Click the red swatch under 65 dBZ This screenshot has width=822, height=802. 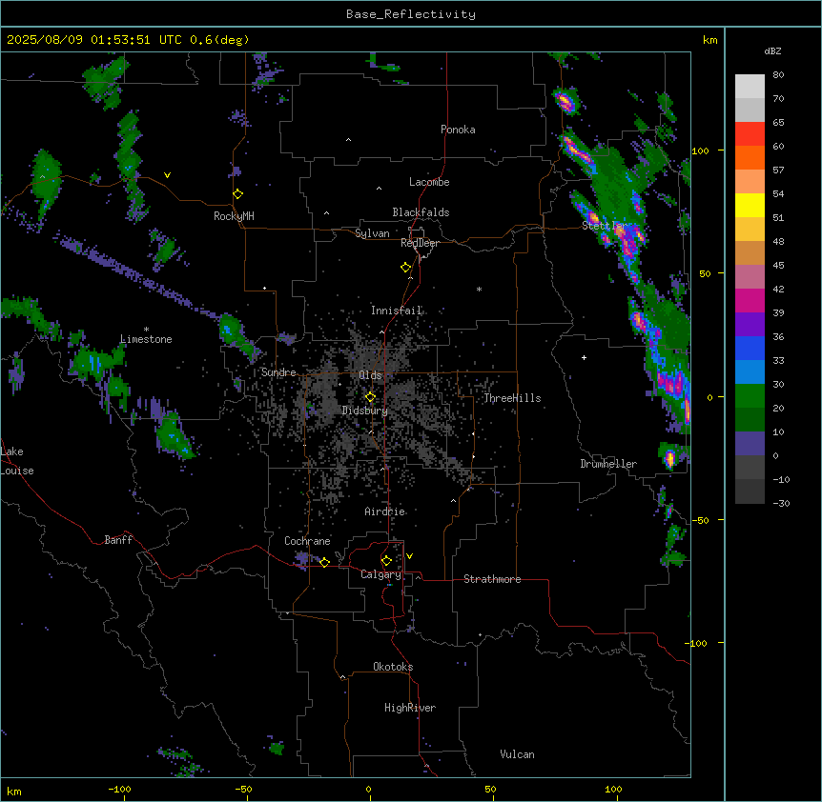750,134
